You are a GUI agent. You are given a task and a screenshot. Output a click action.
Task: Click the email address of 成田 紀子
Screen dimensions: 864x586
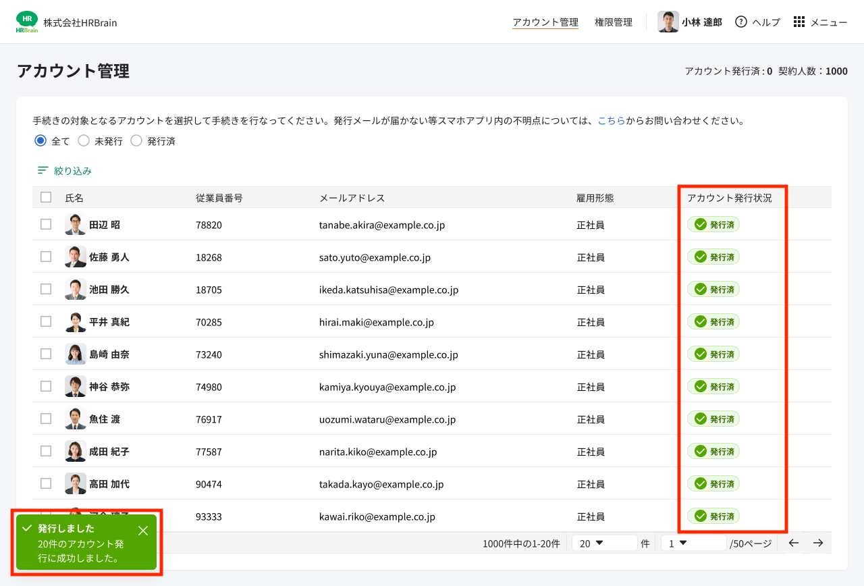(377, 452)
